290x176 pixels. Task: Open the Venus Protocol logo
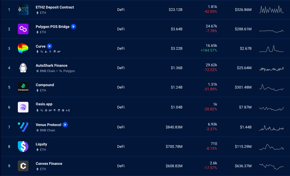[x=23, y=127]
